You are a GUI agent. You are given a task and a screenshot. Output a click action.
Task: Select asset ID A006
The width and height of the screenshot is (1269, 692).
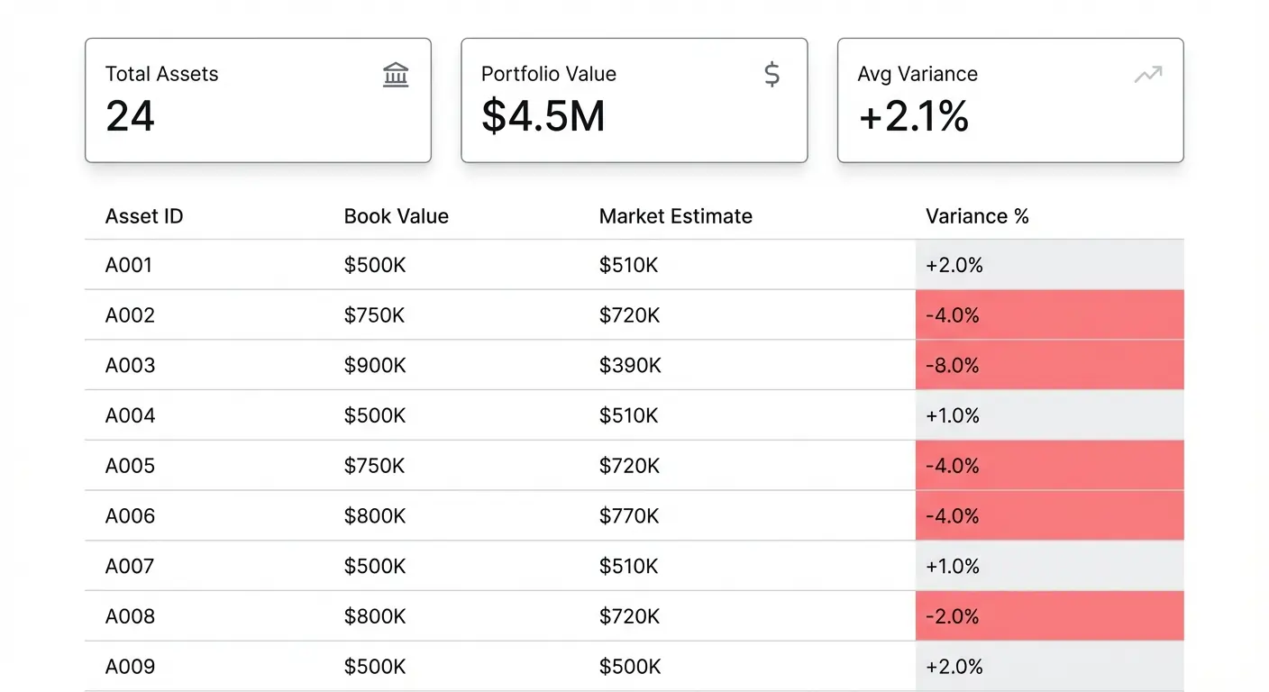(x=130, y=516)
